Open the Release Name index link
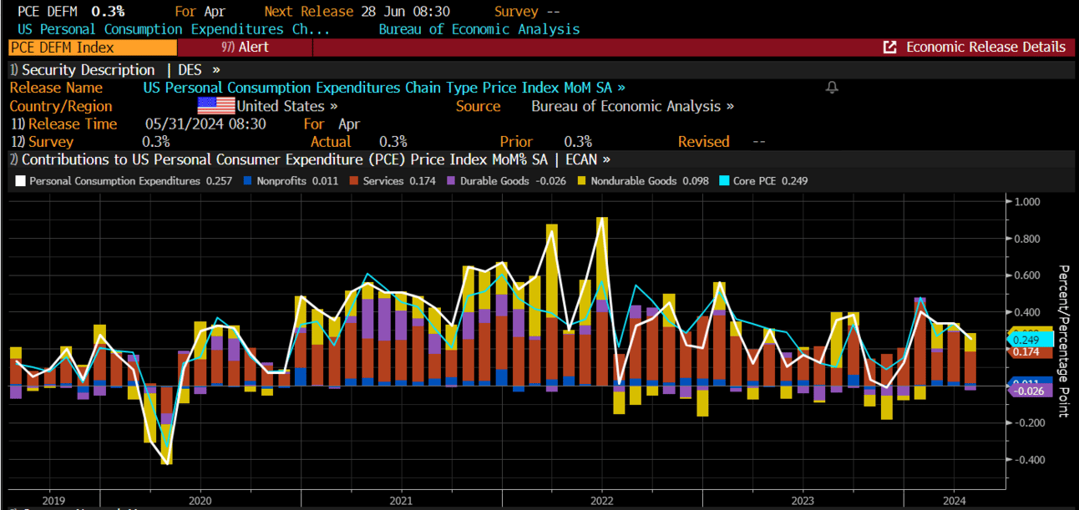This screenshot has height=510, width=1079. pyautogui.click(x=383, y=88)
